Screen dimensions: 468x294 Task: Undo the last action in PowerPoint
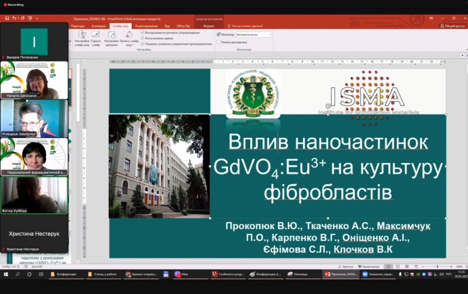[13, 19]
